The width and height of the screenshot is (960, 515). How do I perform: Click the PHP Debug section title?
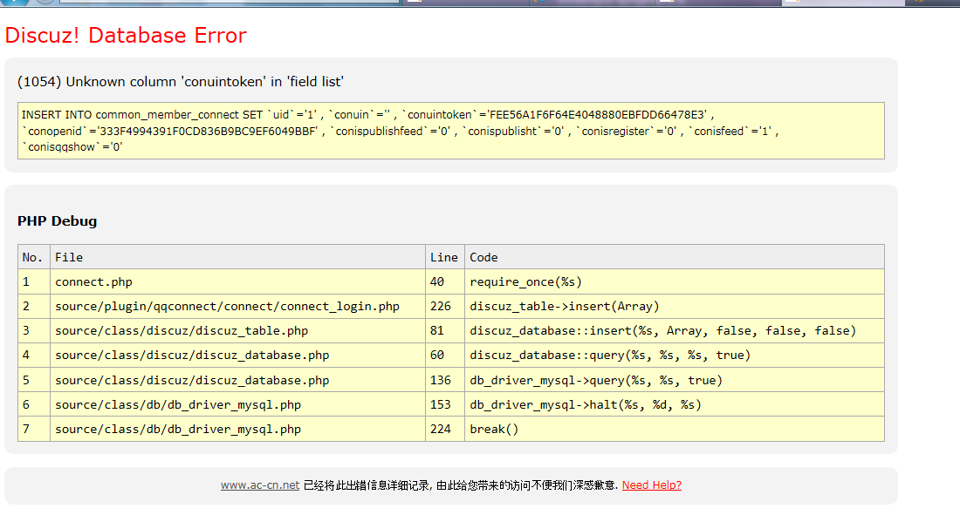click(57, 221)
